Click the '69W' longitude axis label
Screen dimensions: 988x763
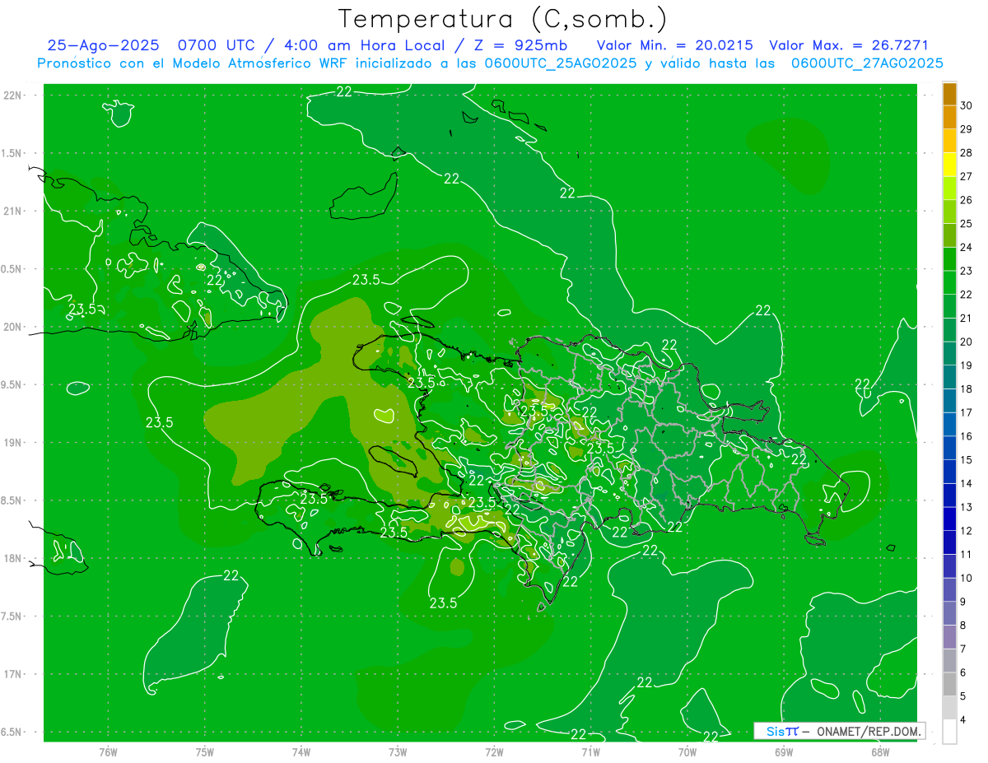tap(784, 751)
